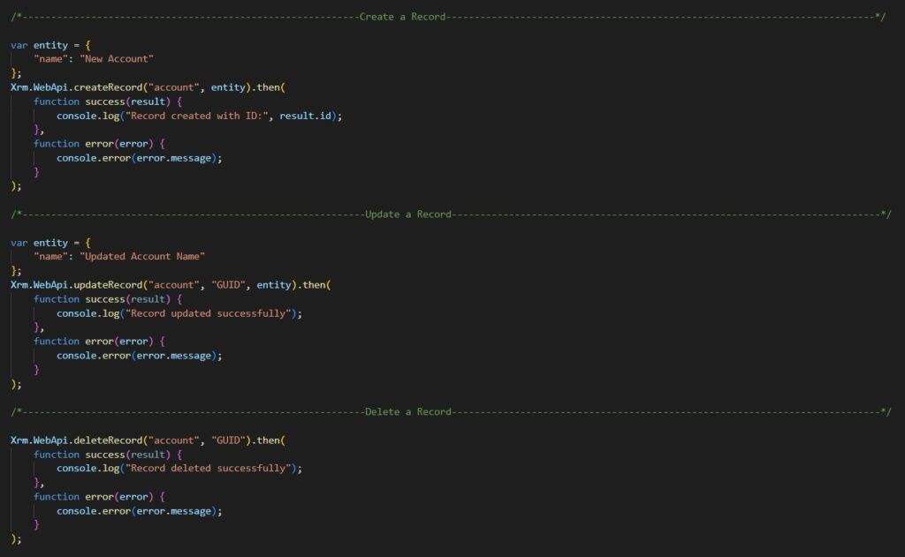Click console.error(error.message) in the Create section
This screenshot has width=905, height=557.
tap(139, 158)
